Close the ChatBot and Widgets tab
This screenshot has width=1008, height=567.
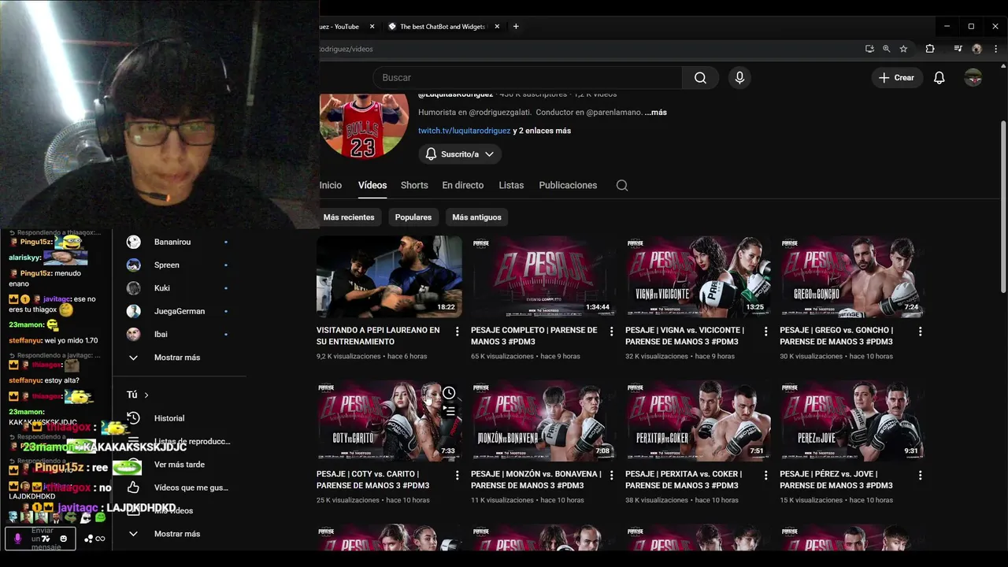click(497, 26)
